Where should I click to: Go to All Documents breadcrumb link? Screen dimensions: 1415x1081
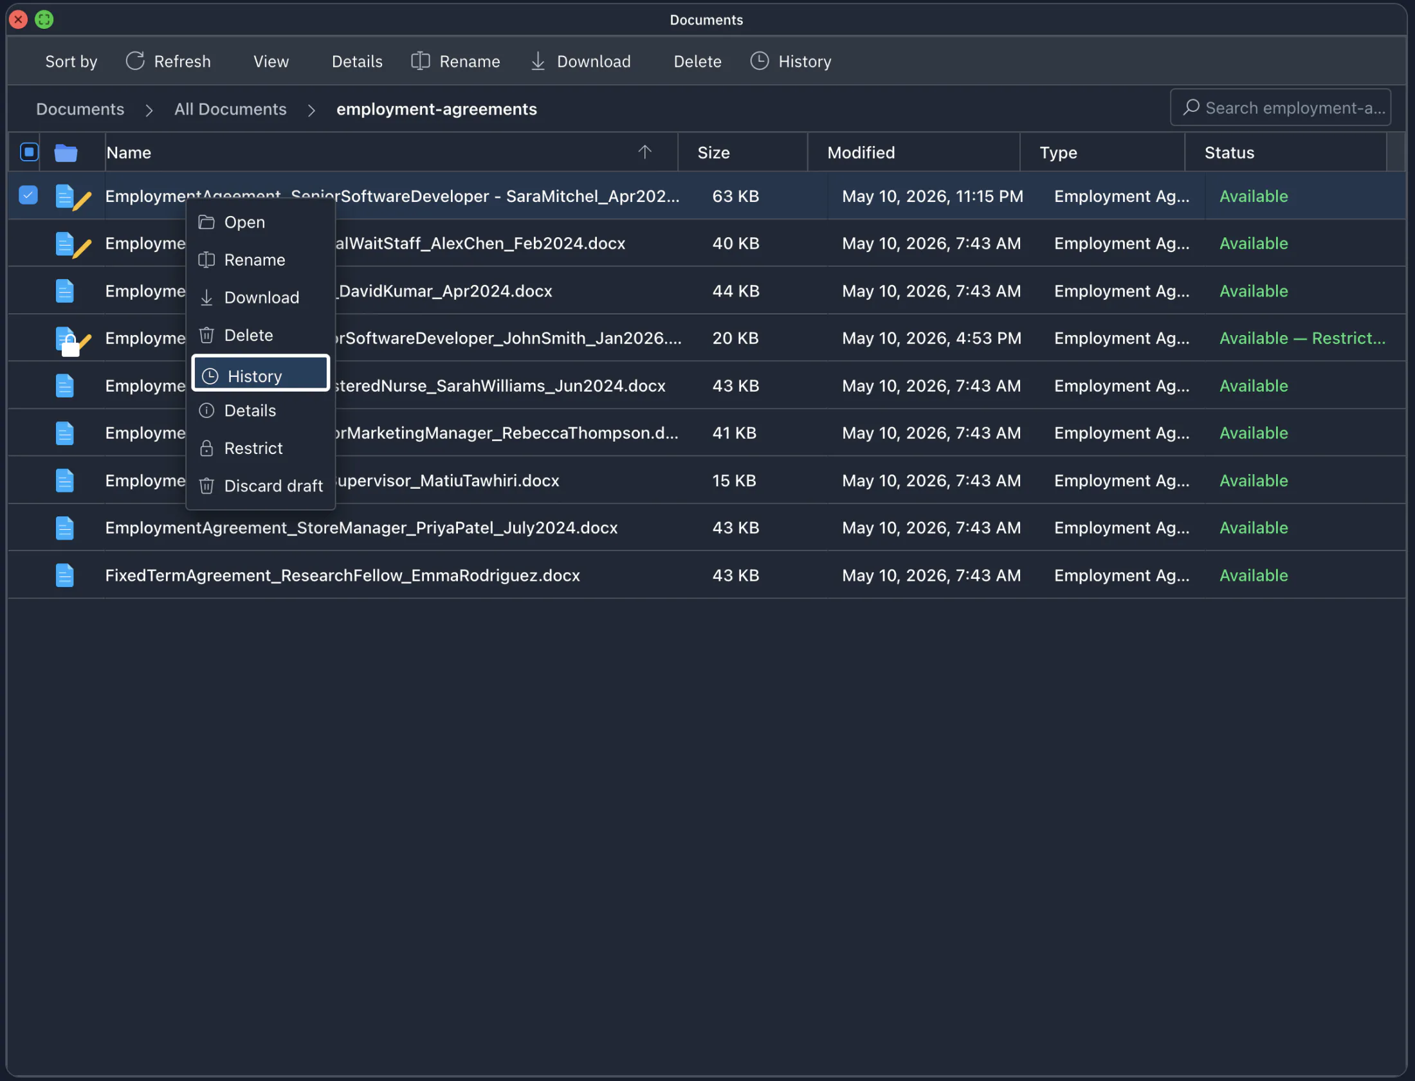point(230,109)
